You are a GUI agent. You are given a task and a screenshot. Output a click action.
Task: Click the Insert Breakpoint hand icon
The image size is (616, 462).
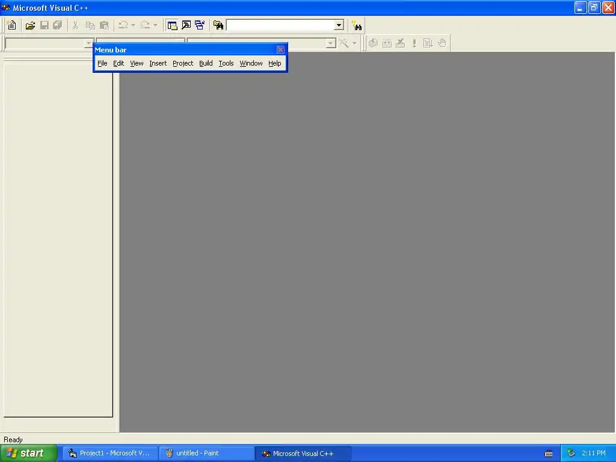pos(442,43)
